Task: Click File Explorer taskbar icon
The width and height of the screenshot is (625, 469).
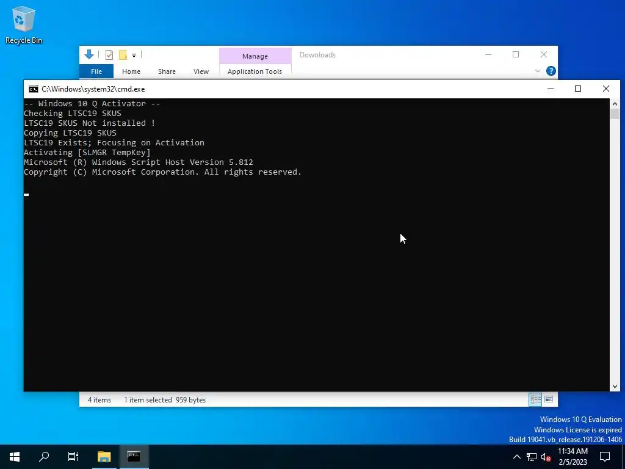Action: 104,457
